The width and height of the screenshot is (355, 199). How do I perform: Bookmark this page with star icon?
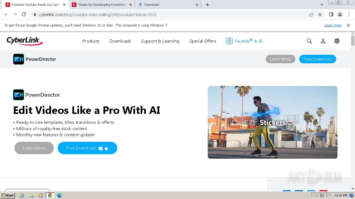click(x=320, y=15)
